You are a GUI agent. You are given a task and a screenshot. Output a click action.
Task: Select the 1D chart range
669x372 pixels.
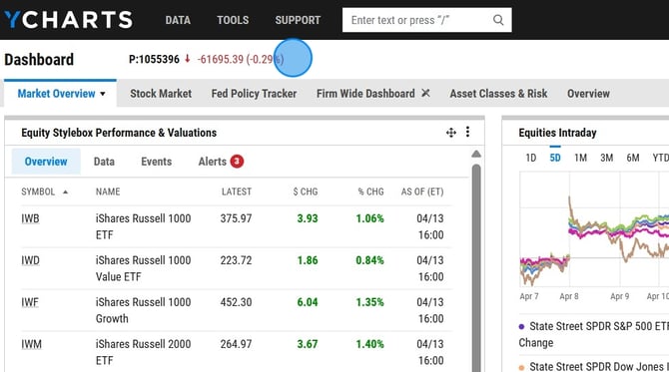[531, 159]
